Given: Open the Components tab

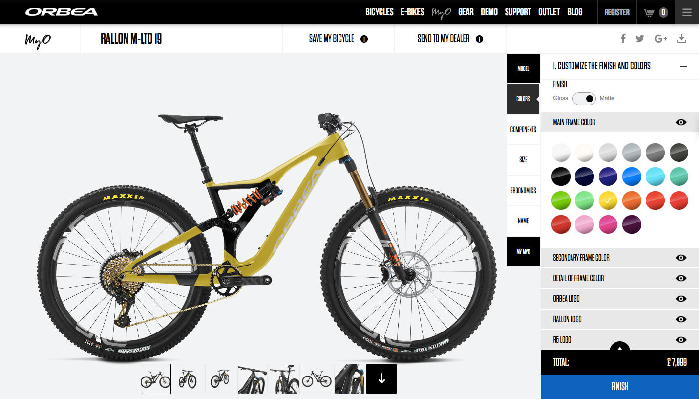Looking at the screenshot, I should [x=523, y=130].
